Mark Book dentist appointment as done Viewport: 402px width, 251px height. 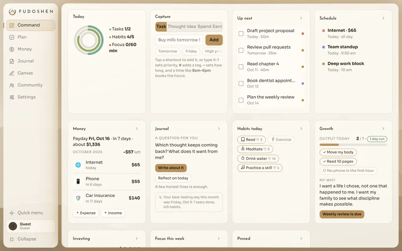click(241, 84)
